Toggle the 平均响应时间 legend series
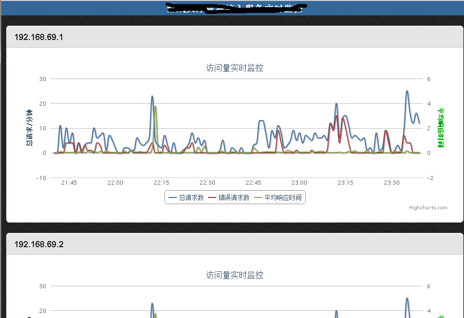This screenshot has width=464, height=318. (278, 197)
